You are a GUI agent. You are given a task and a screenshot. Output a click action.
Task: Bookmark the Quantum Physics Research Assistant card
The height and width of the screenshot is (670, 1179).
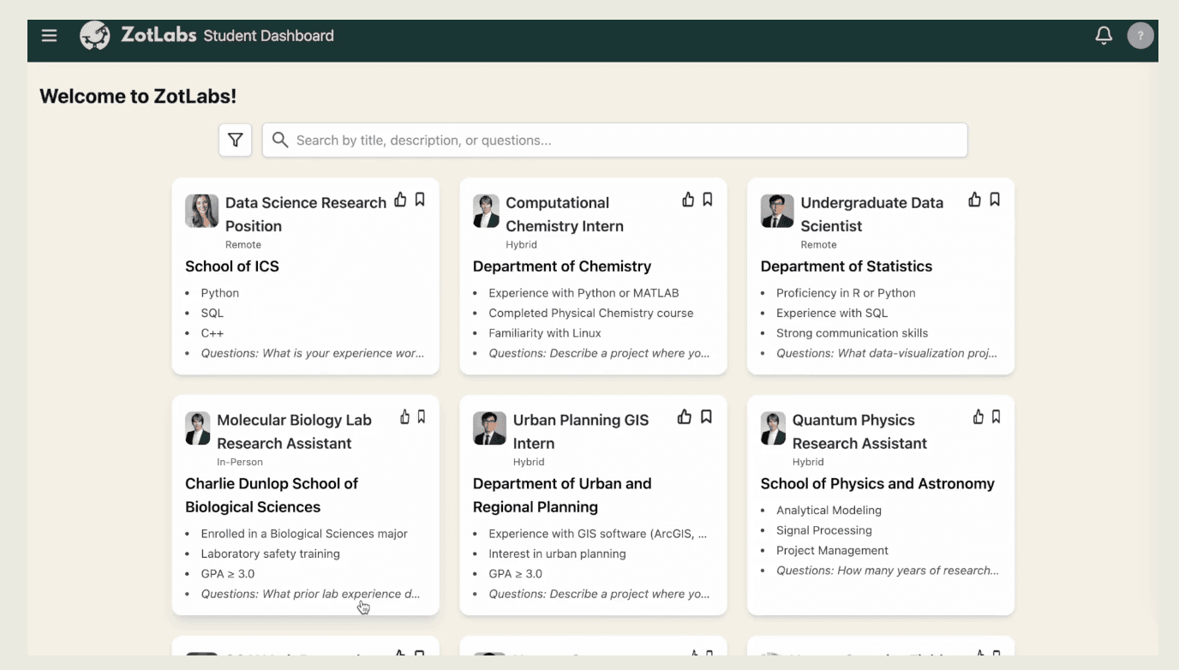[x=996, y=417]
